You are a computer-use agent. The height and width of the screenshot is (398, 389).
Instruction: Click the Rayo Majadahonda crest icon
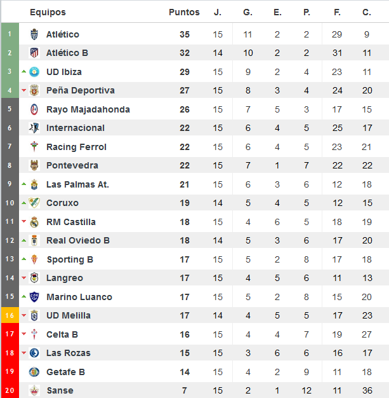[34, 109]
